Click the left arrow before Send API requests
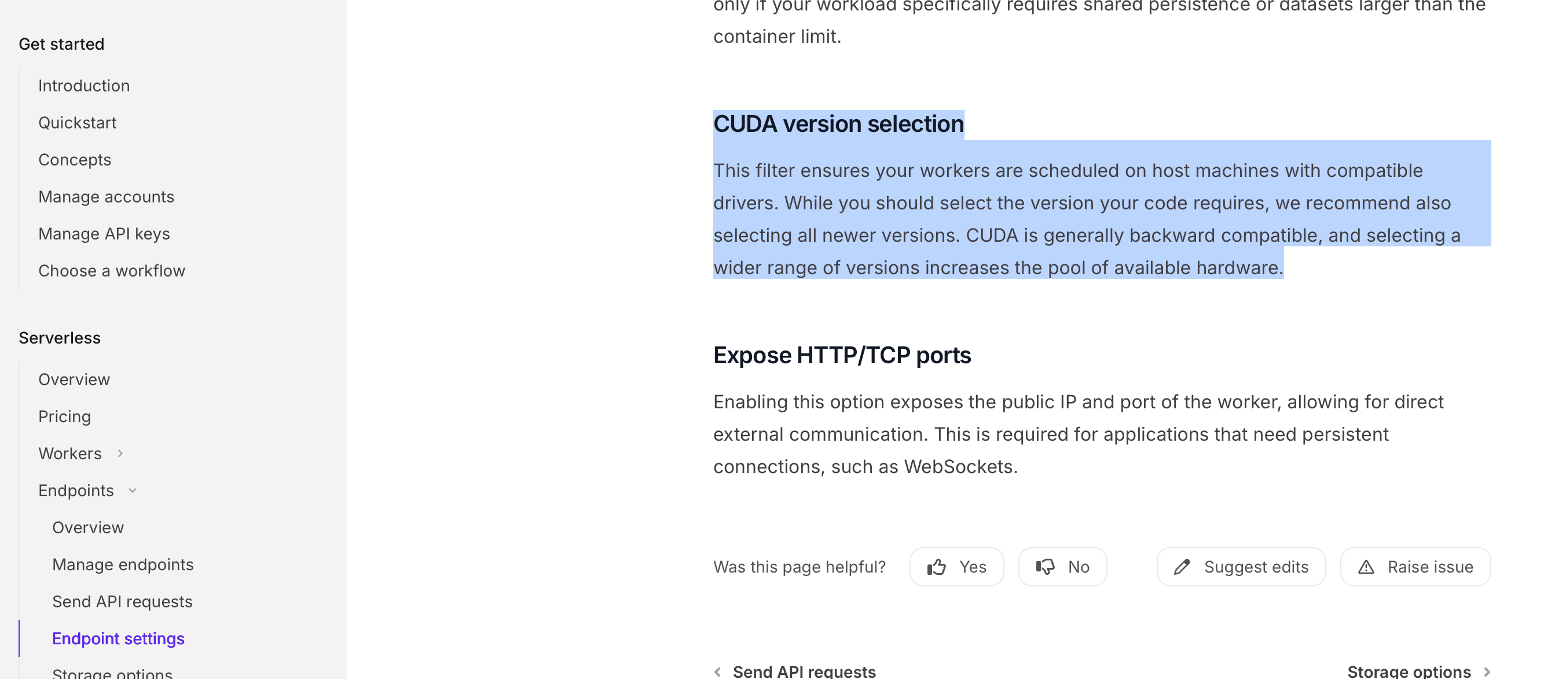Viewport: 1555px width, 679px height. pyautogui.click(x=717, y=671)
